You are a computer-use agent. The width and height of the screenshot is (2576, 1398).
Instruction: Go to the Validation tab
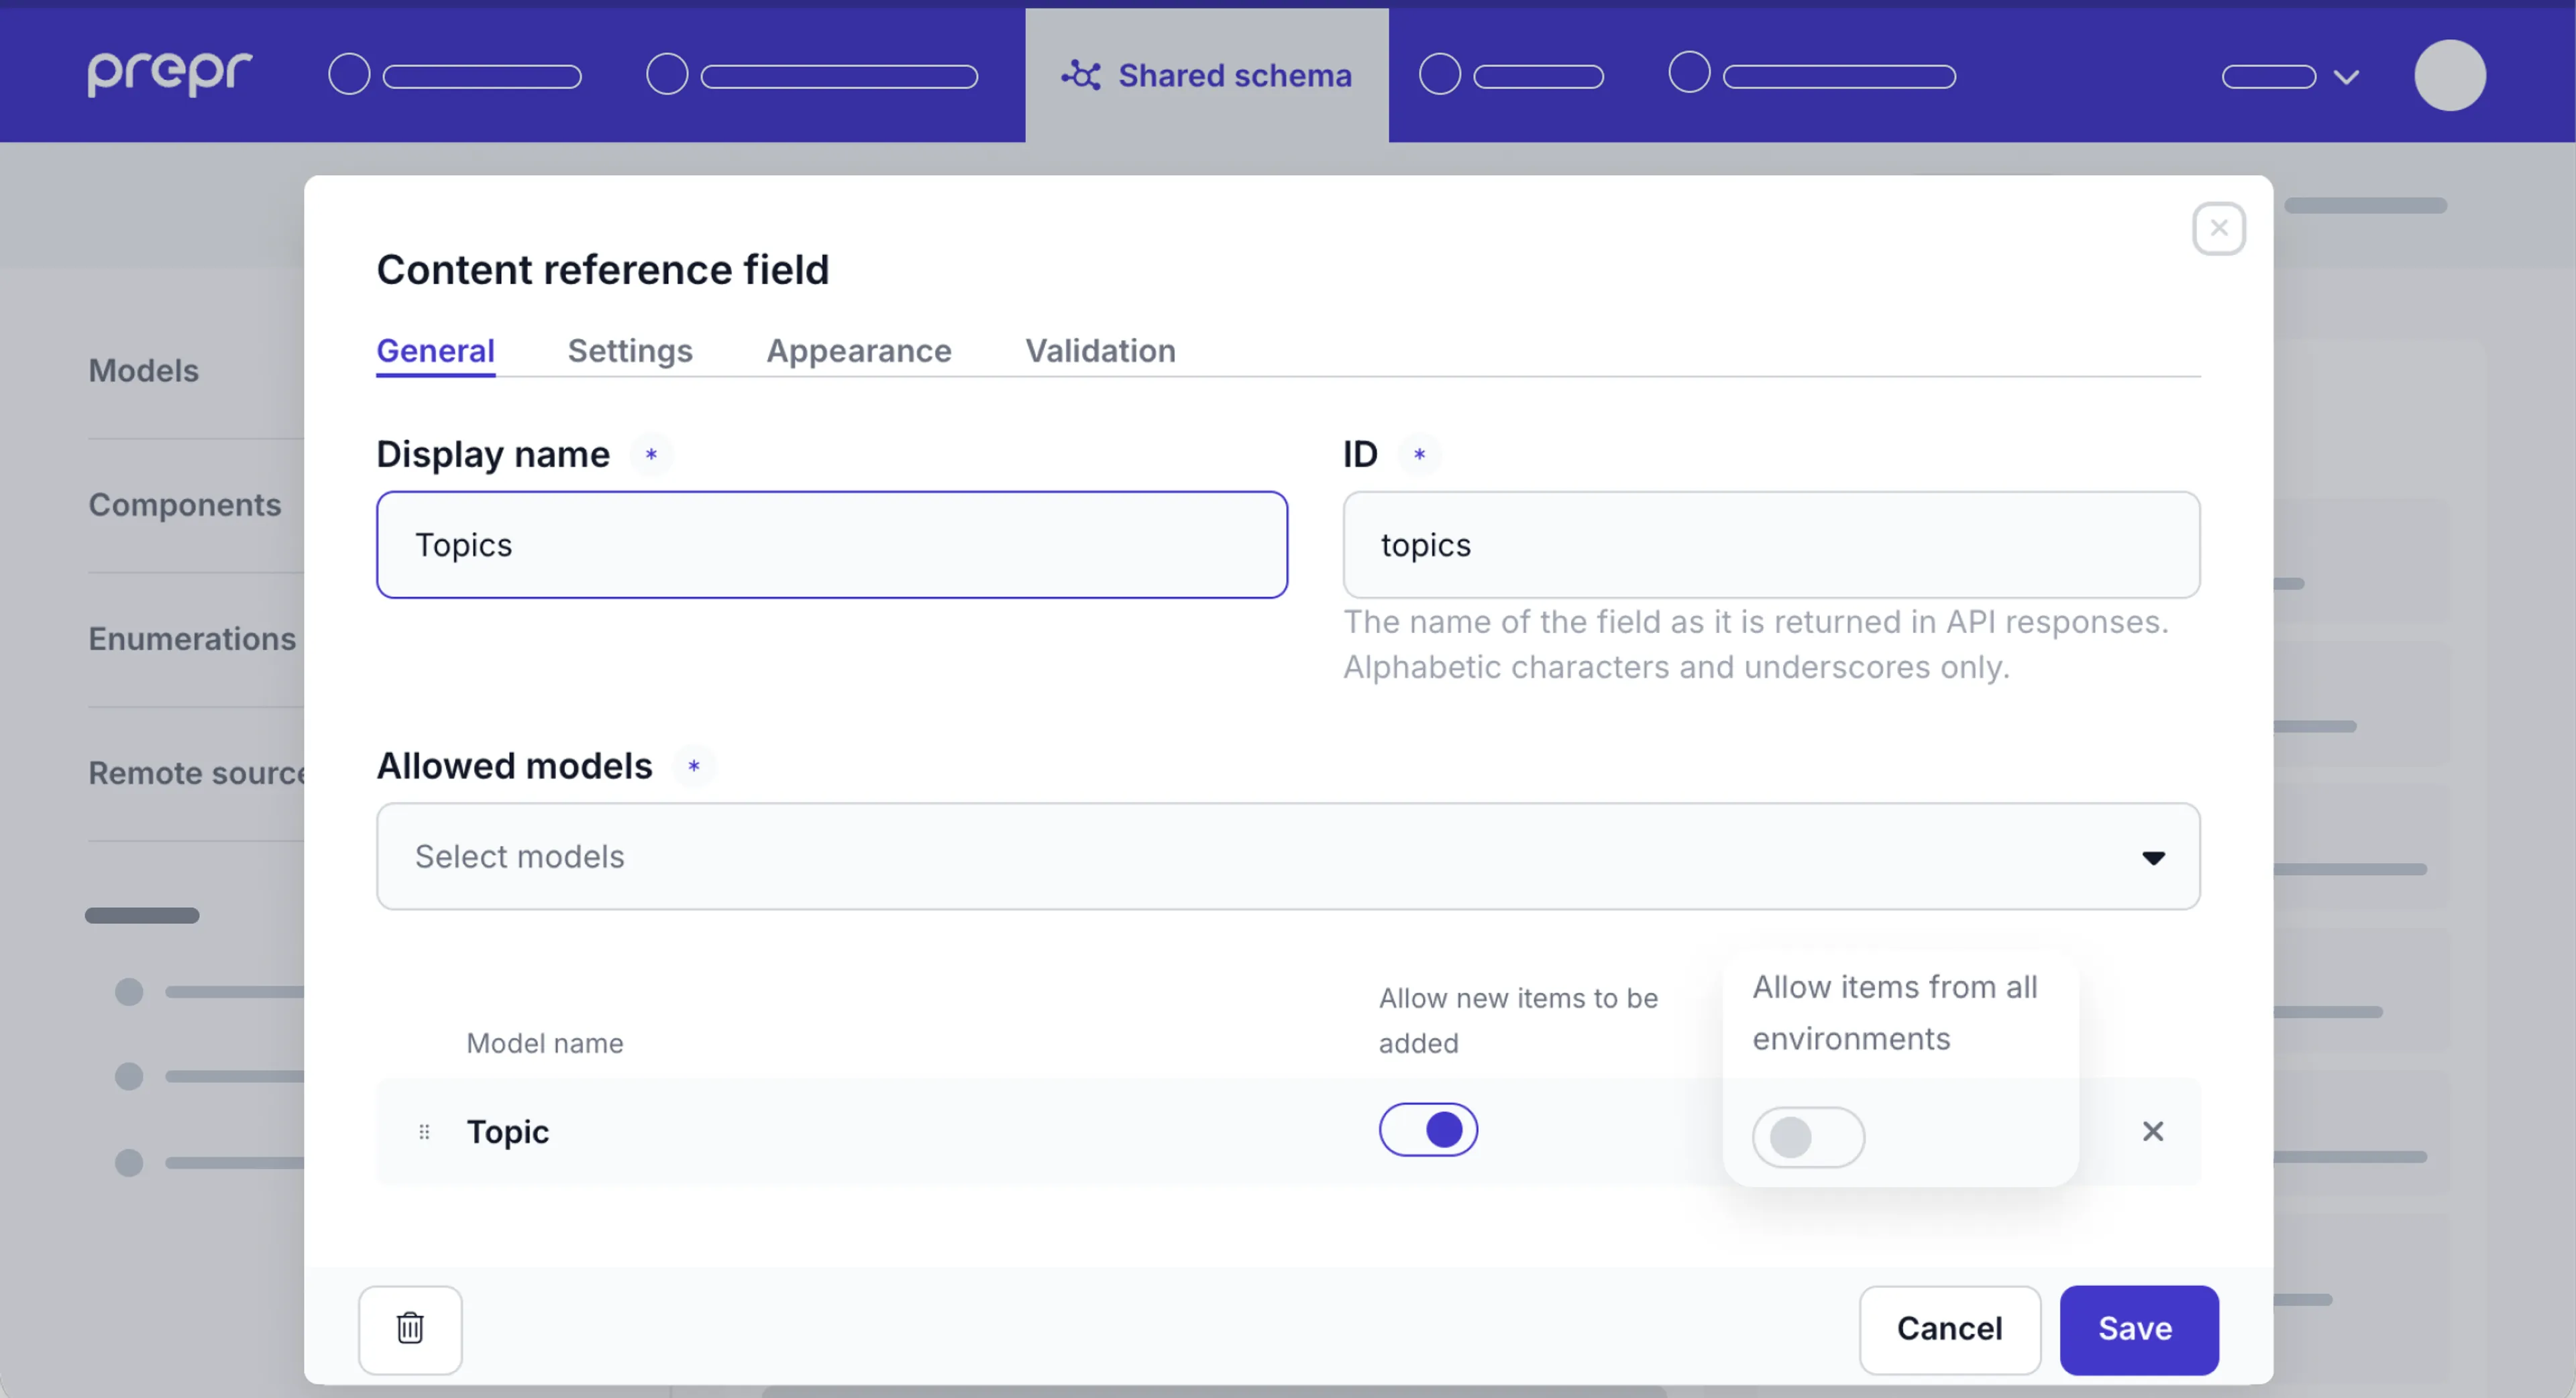[1100, 351]
